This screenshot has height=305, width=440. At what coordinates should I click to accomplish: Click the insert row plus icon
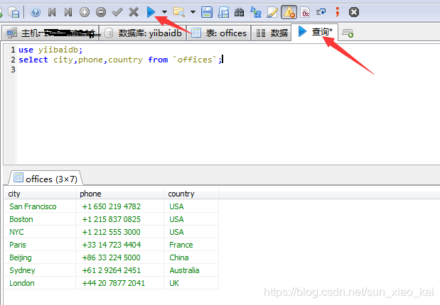point(85,12)
